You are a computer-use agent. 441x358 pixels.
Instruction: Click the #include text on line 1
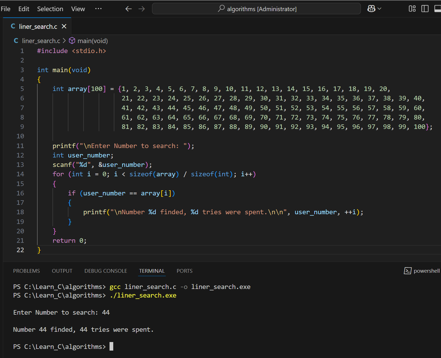pyautogui.click(x=52, y=51)
